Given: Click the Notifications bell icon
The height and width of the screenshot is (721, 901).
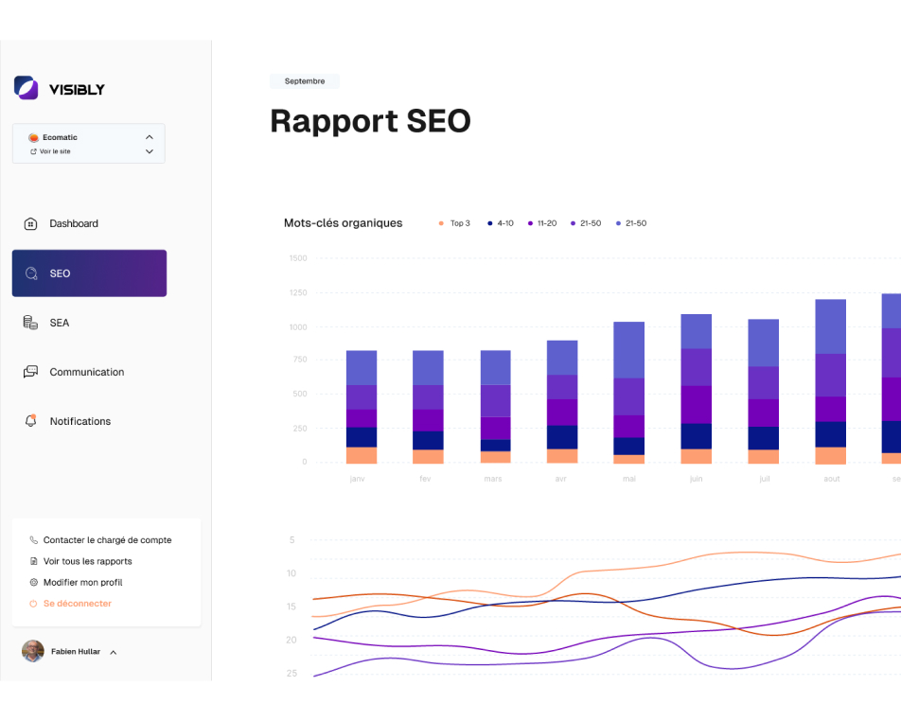Looking at the screenshot, I should pyautogui.click(x=30, y=421).
